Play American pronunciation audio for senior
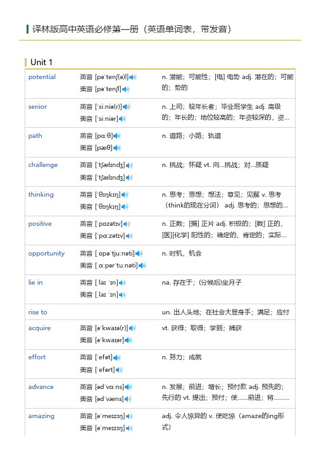Image resolution: width=319 pixels, height=451 pixels. [x=122, y=119]
